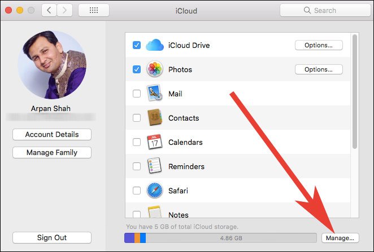Click the Notes icon
This screenshot has height=252, width=374.
(x=155, y=213)
